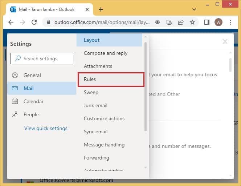Open a new browser tab
This screenshot has height=186, width=241.
tap(101, 9)
